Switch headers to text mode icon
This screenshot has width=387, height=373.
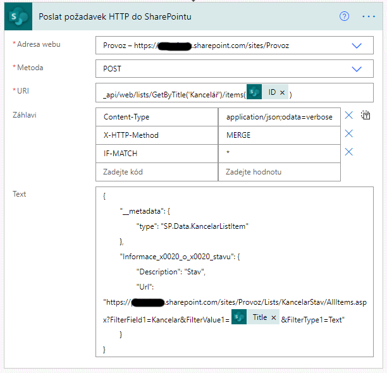click(365, 115)
